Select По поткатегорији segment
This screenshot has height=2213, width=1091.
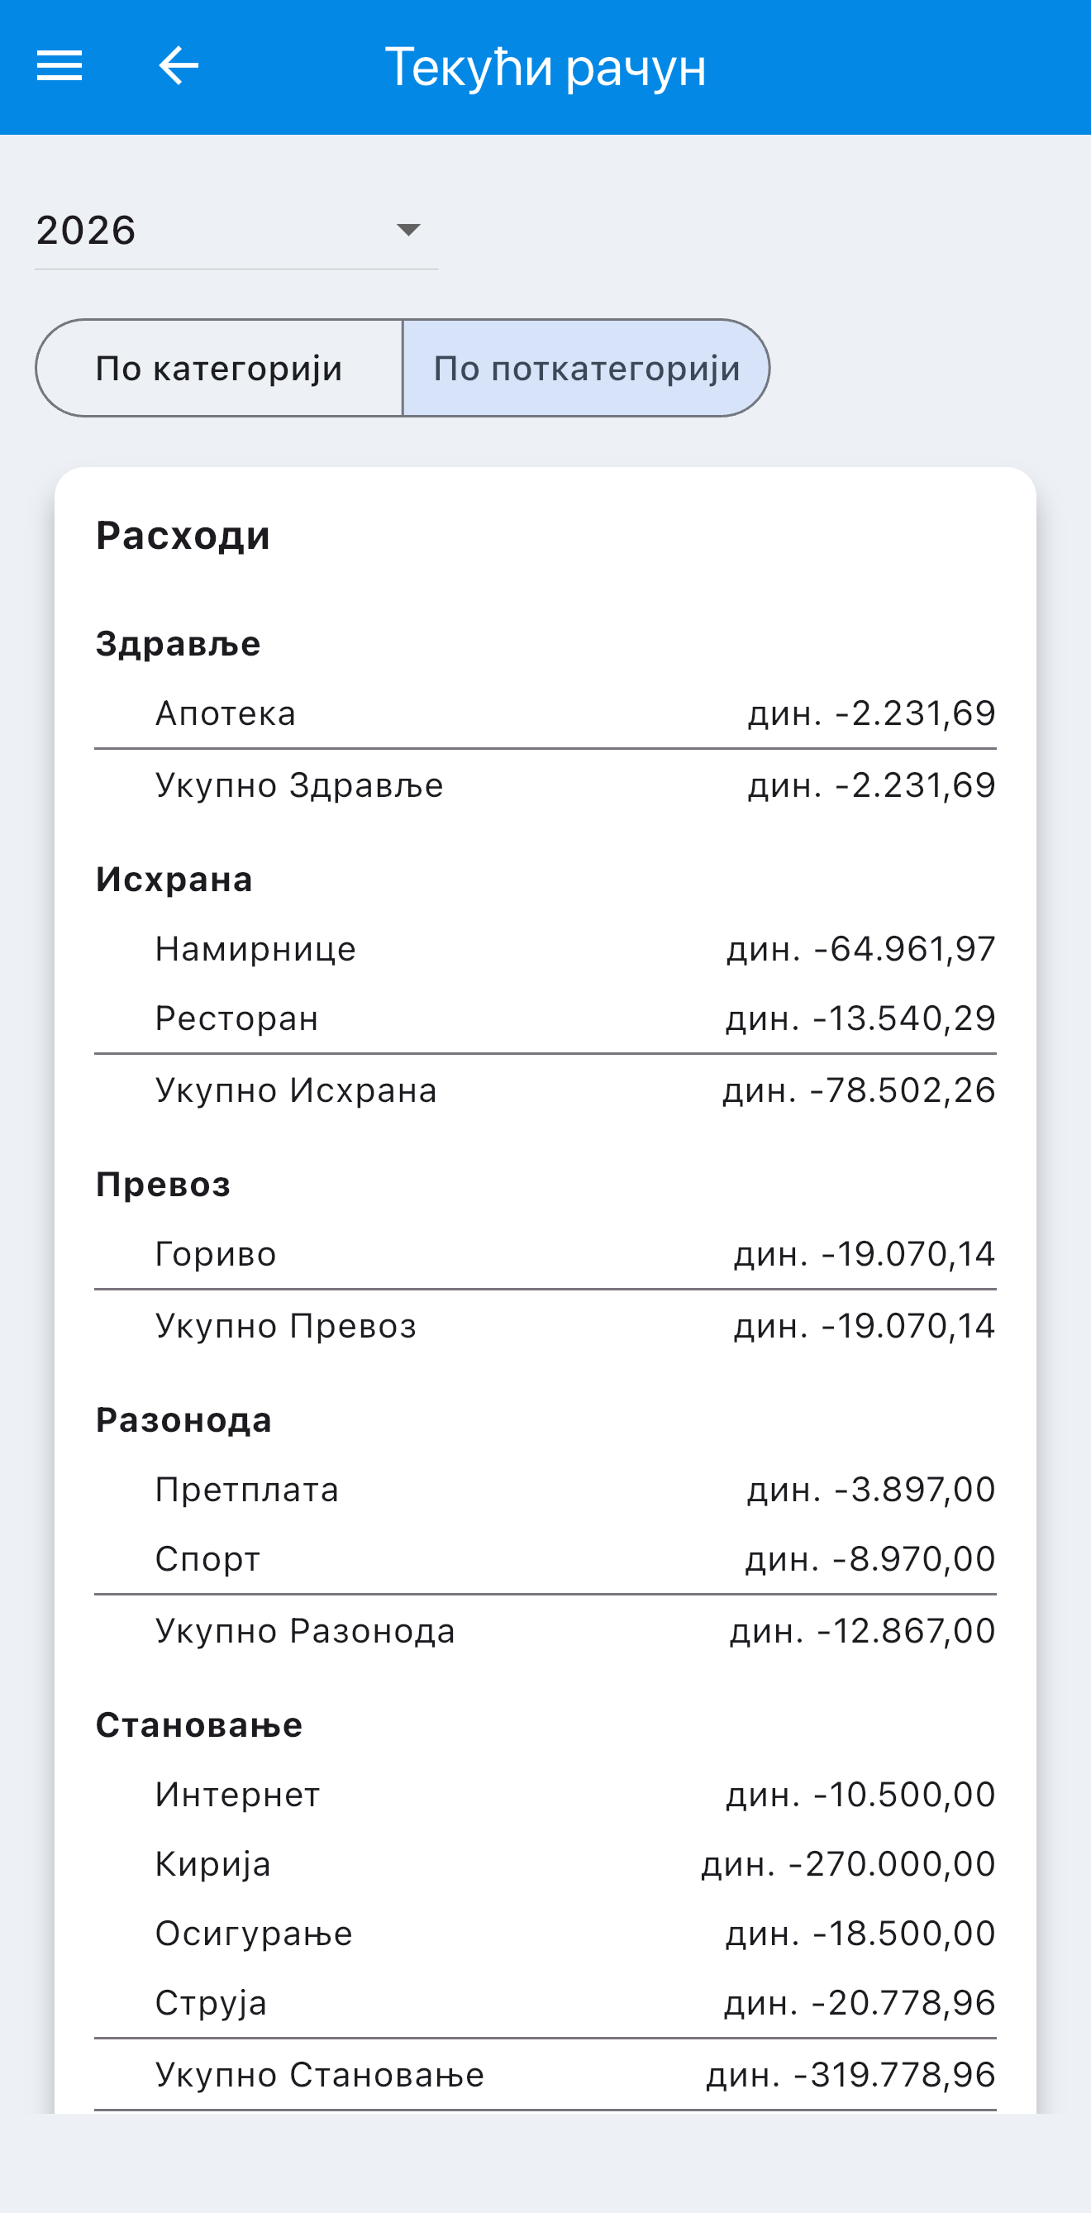point(586,369)
